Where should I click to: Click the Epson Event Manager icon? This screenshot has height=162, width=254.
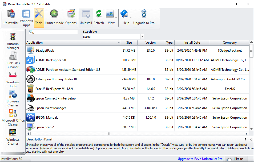30,108
